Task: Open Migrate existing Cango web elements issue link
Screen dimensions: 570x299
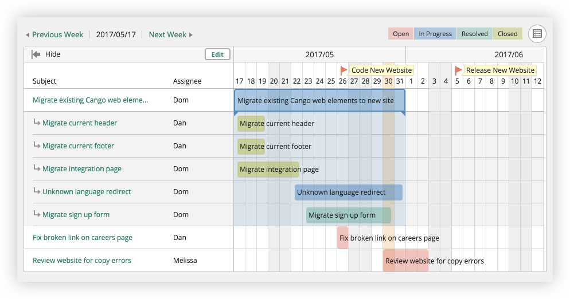Action: click(x=90, y=100)
